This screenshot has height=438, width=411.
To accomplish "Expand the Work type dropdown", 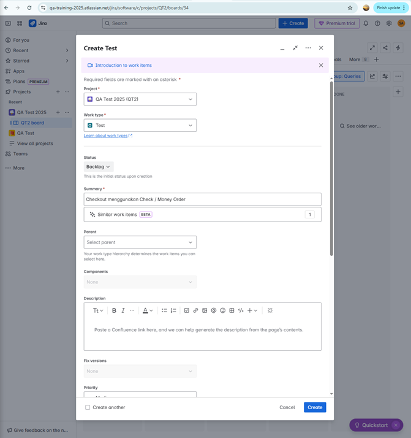I will 140,125.
